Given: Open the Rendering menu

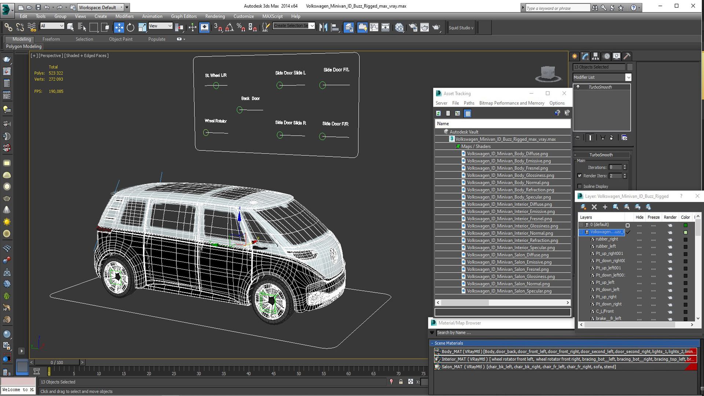Looking at the screenshot, I should (x=215, y=16).
